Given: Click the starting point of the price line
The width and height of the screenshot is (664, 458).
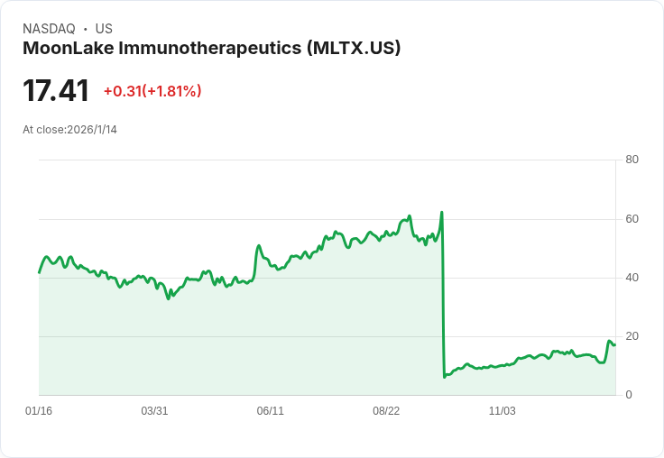Looking at the screenshot, I should click(39, 272).
